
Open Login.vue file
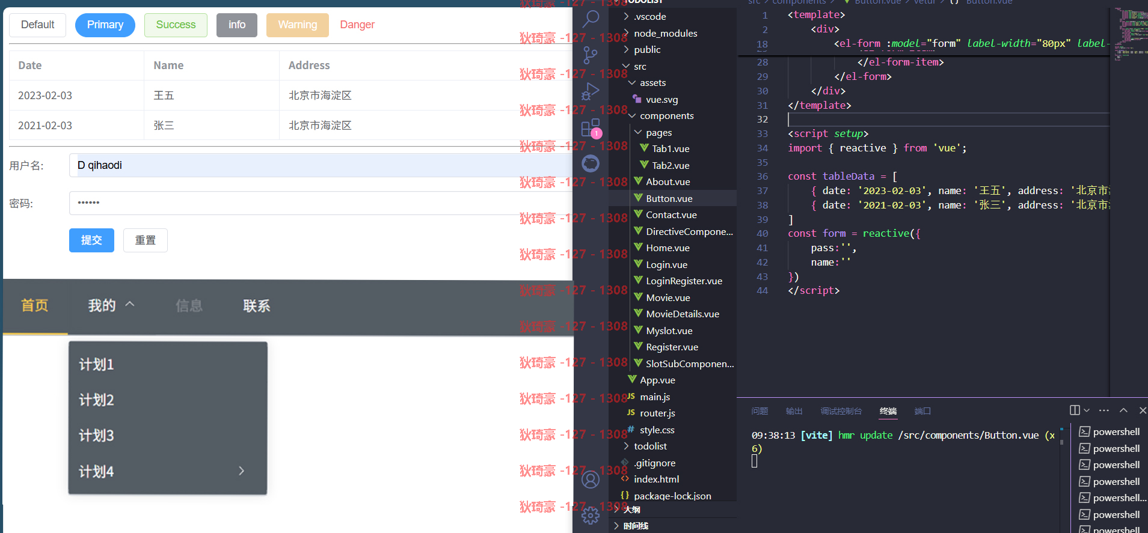[x=666, y=264]
